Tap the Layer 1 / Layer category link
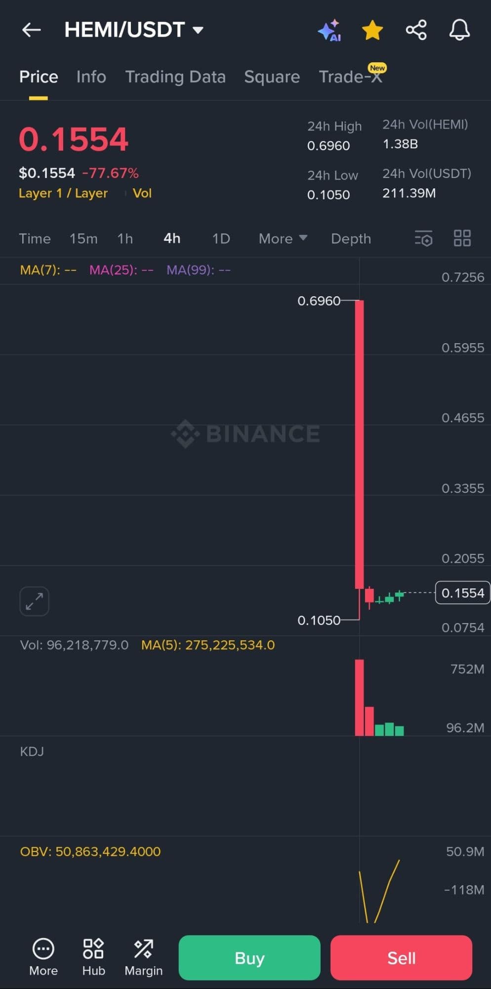 (x=63, y=193)
